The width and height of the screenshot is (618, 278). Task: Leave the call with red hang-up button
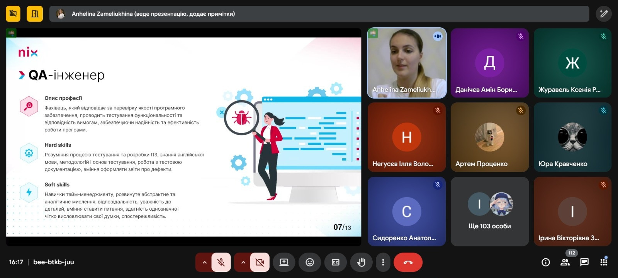point(408,262)
